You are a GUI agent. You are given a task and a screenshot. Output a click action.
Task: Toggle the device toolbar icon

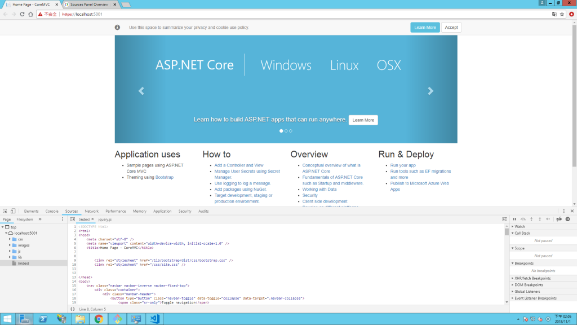coord(13,211)
